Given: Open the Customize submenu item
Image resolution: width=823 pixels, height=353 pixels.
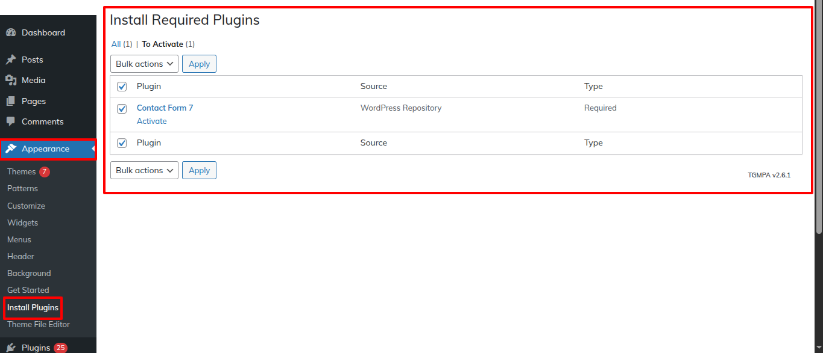Looking at the screenshot, I should (26, 206).
